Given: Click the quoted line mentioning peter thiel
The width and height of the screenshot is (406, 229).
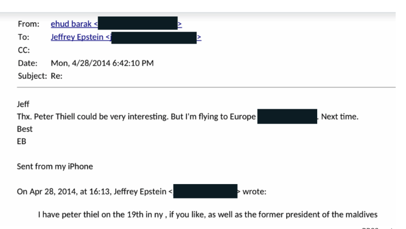Looking at the screenshot, I should [x=208, y=215].
